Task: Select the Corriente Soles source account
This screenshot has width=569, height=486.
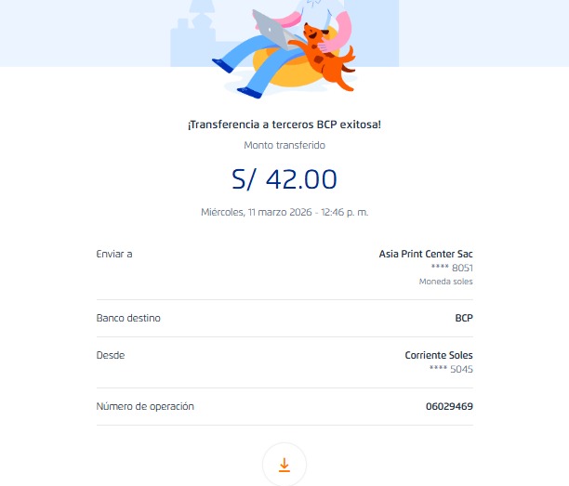Action: [439, 355]
